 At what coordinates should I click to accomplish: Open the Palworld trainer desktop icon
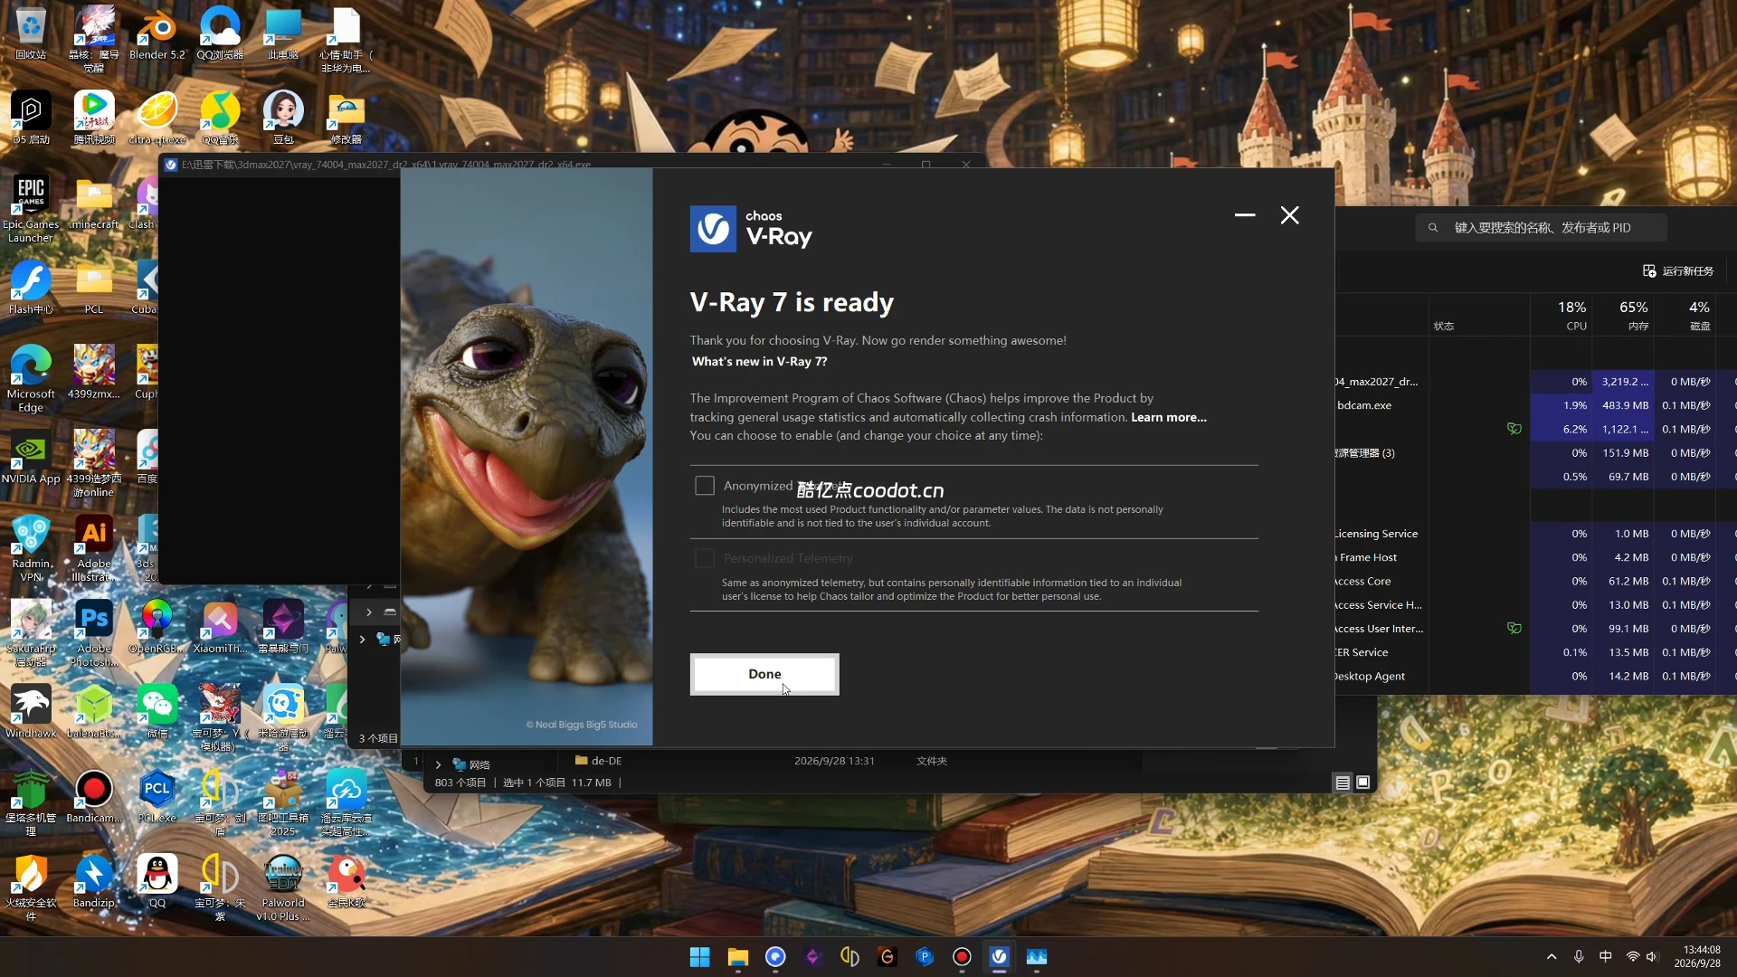point(283,887)
